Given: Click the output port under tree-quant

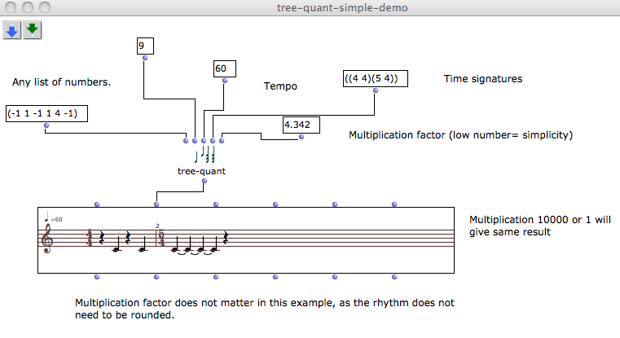Looking at the screenshot, I should point(204,181).
